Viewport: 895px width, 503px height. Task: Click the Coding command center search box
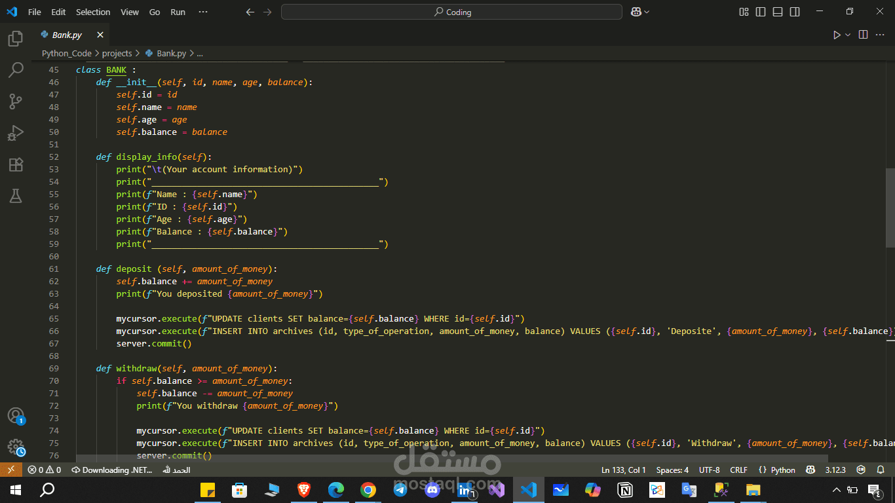451,12
